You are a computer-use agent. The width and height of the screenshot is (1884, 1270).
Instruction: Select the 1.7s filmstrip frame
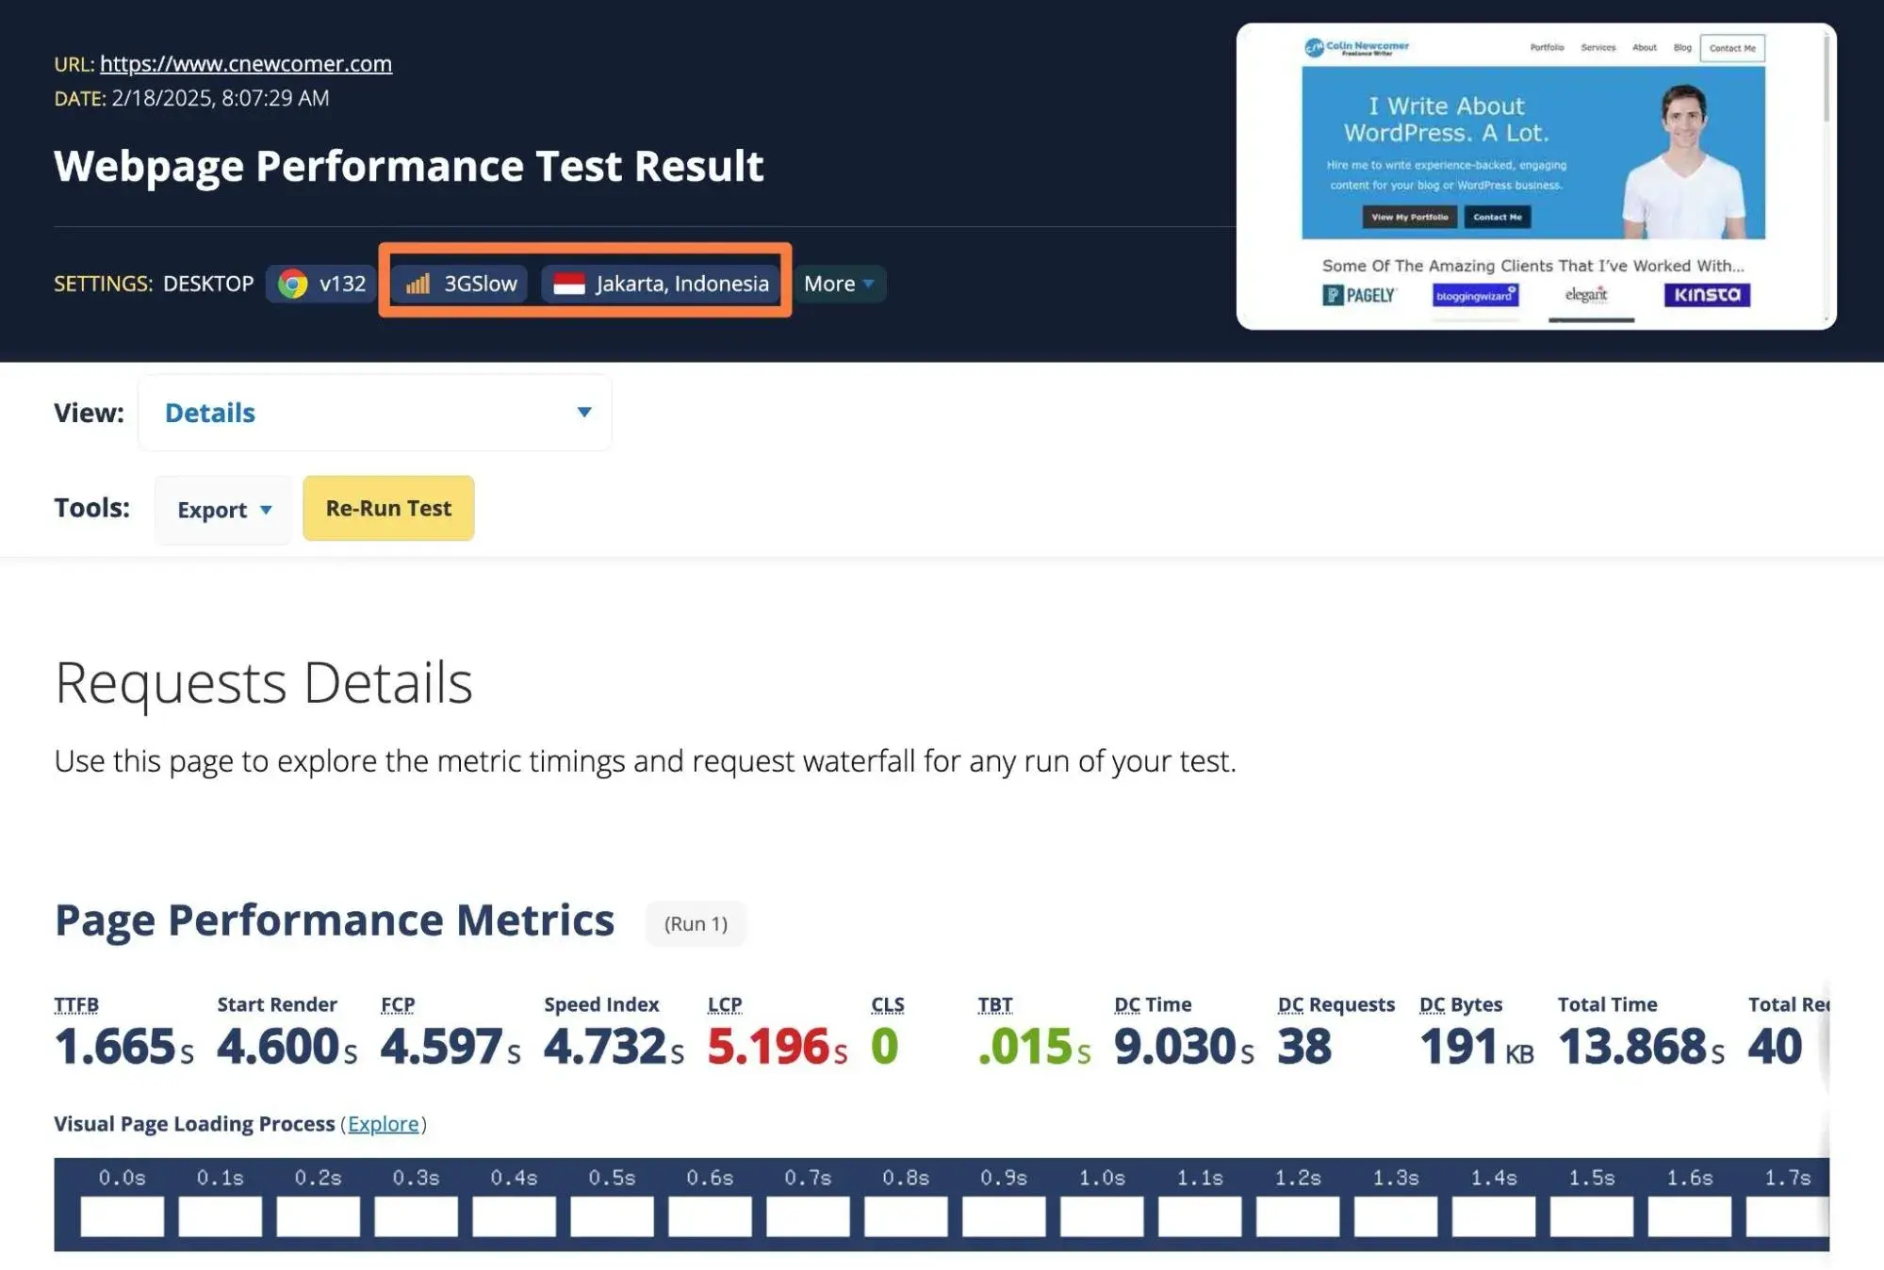tap(1787, 1216)
